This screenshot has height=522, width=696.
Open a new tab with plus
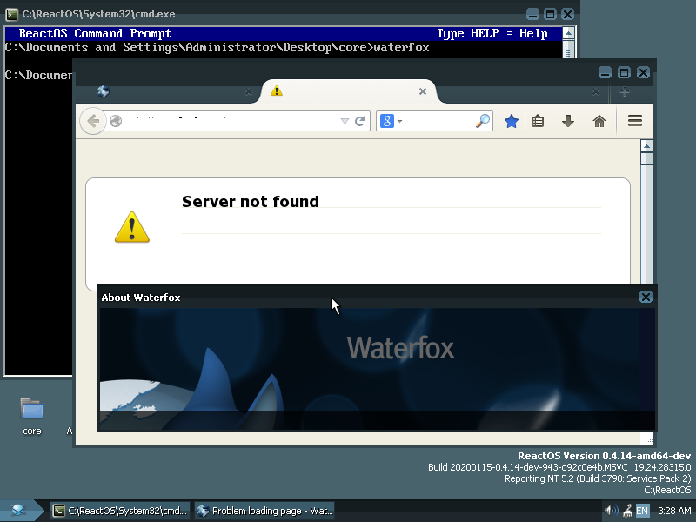coord(625,92)
